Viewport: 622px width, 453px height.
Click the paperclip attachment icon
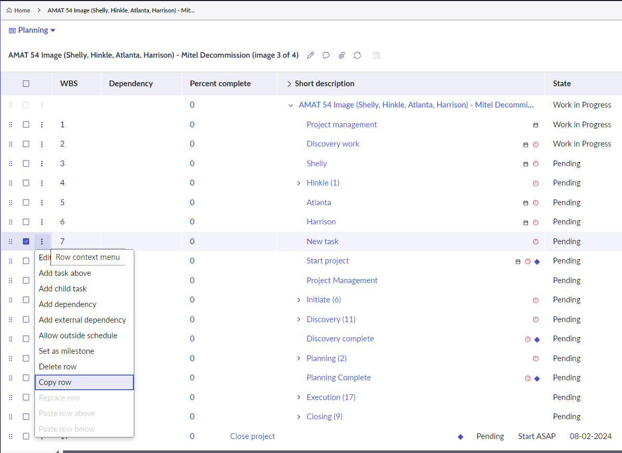coord(341,55)
